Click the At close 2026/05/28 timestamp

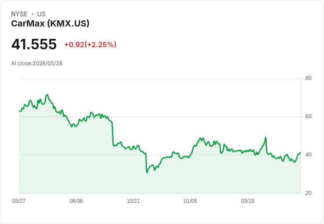[37, 63]
